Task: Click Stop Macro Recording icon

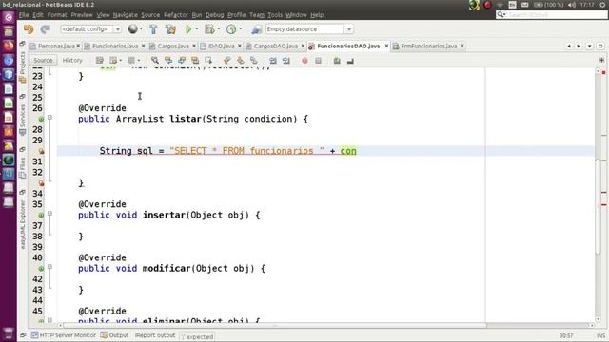Action: 318,61
